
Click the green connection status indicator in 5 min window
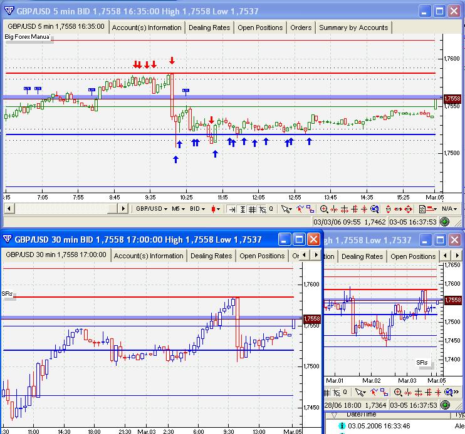[x=444, y=221]
